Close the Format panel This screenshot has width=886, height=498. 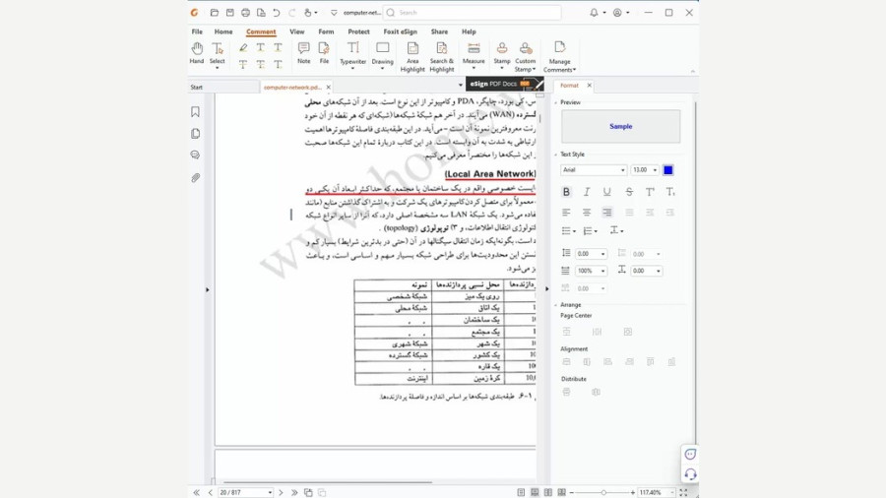(590, 86)
